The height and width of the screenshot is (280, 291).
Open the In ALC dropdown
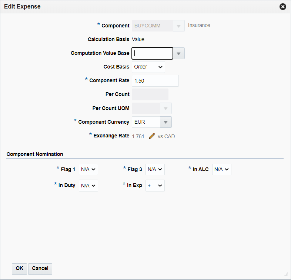[x=222, y=170]
